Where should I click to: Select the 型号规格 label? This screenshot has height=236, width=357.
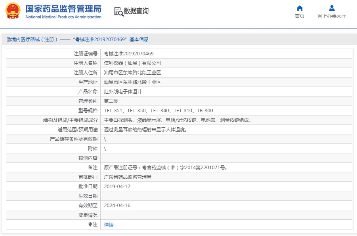[88, 111]
